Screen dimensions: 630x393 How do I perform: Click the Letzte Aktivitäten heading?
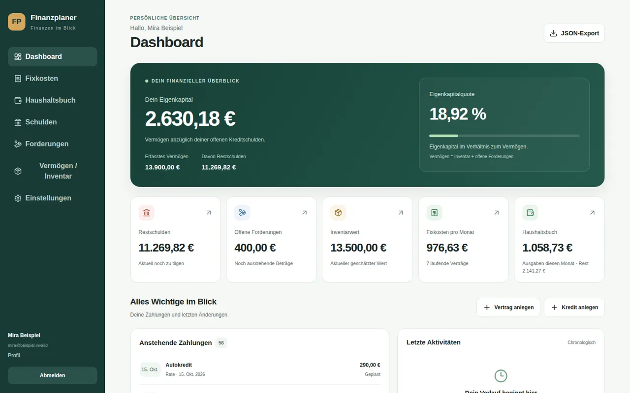pyautogui.click(x=434, y=342)
